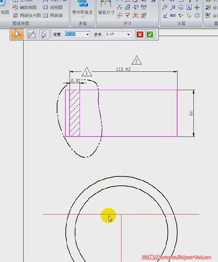The width and height of the screenshot is (218, 262).
Task: Open the 深度 depth dropdown arrow
Action: tap(88, 34)
